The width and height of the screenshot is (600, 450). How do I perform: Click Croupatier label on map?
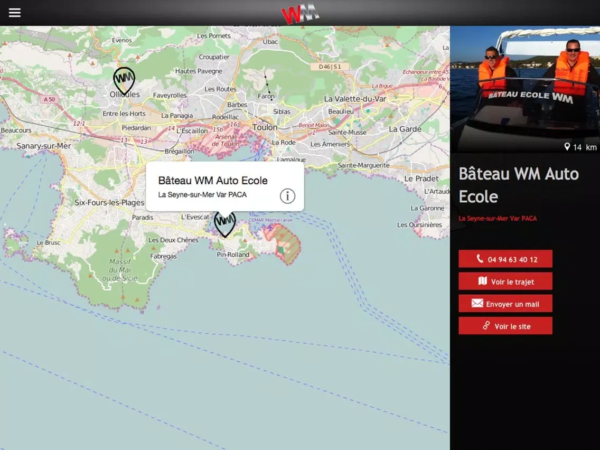[214, 57]
